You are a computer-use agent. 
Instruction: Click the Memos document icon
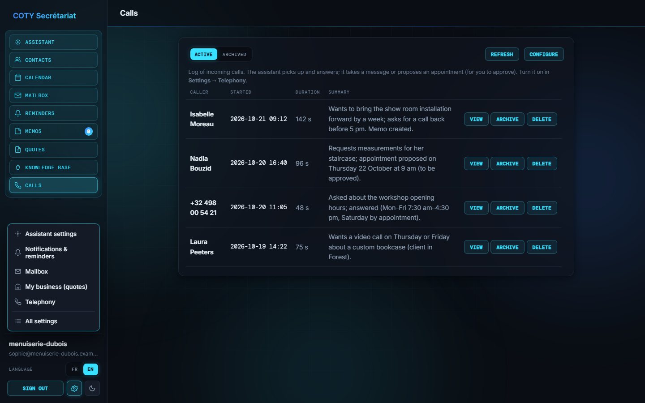[18, 131]
